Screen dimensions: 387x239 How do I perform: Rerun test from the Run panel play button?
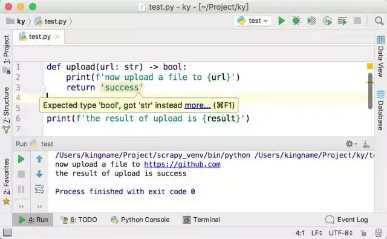click(x=21, y=159)
